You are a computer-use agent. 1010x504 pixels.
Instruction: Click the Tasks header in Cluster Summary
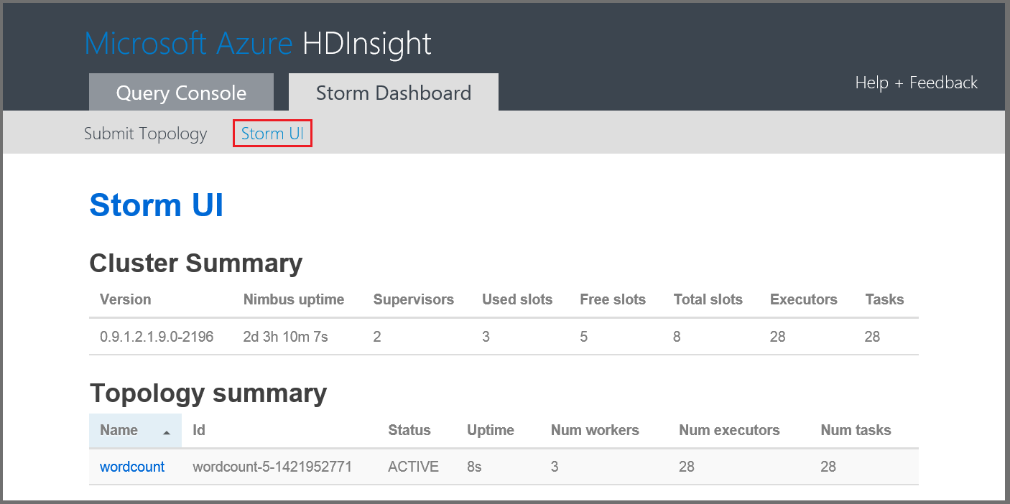click(x=884, y=299)
